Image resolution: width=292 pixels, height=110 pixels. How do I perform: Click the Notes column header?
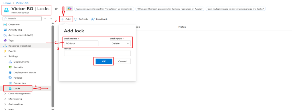pos(182,27)
